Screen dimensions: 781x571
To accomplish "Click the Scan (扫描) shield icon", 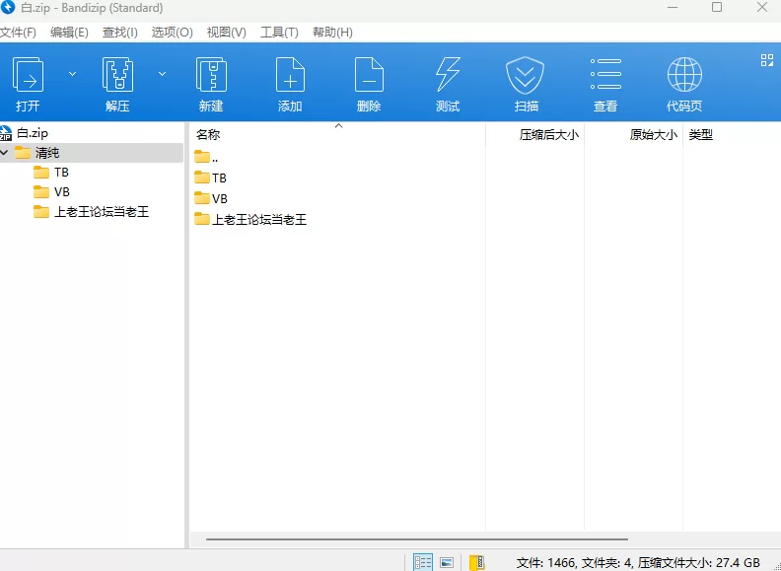I will pos(525,75).
